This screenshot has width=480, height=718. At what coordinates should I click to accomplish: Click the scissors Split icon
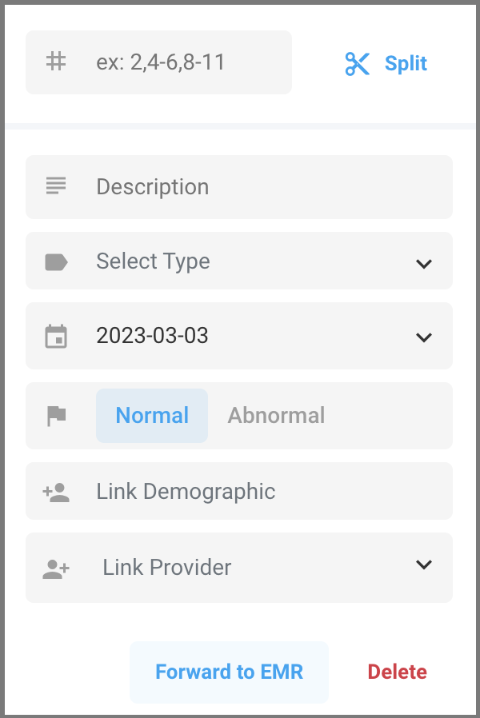357,63
